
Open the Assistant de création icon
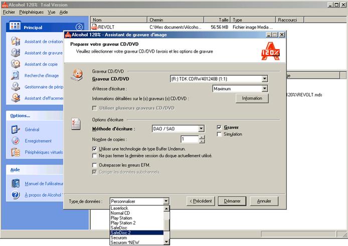pyautogui.click(x=16, y=41)
